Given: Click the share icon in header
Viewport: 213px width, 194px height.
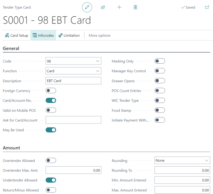Looking at the screenshot, I should point(103,7).
